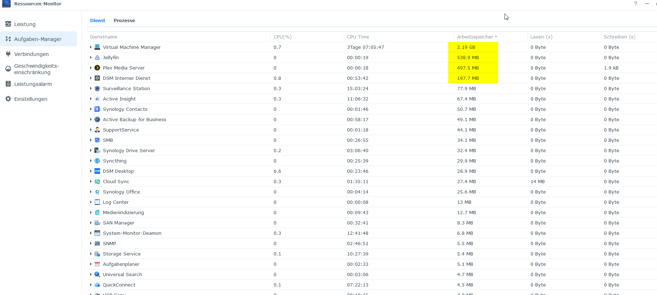The width and height of the screenshot is (657, 295).
Task: Click the Jellyfin service icon
Action: pos(97,57)
